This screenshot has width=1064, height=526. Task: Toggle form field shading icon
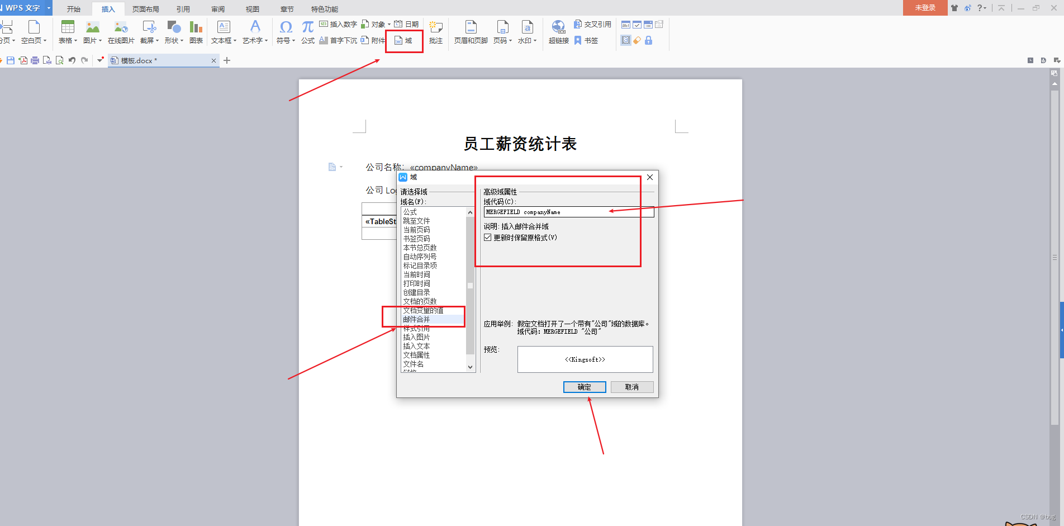click(626, 40)
